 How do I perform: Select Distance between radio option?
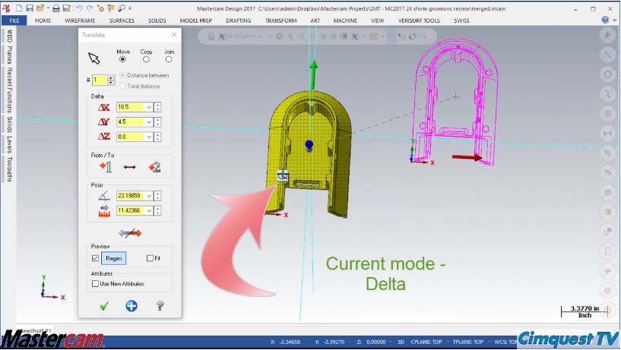[x=123, y=75]
